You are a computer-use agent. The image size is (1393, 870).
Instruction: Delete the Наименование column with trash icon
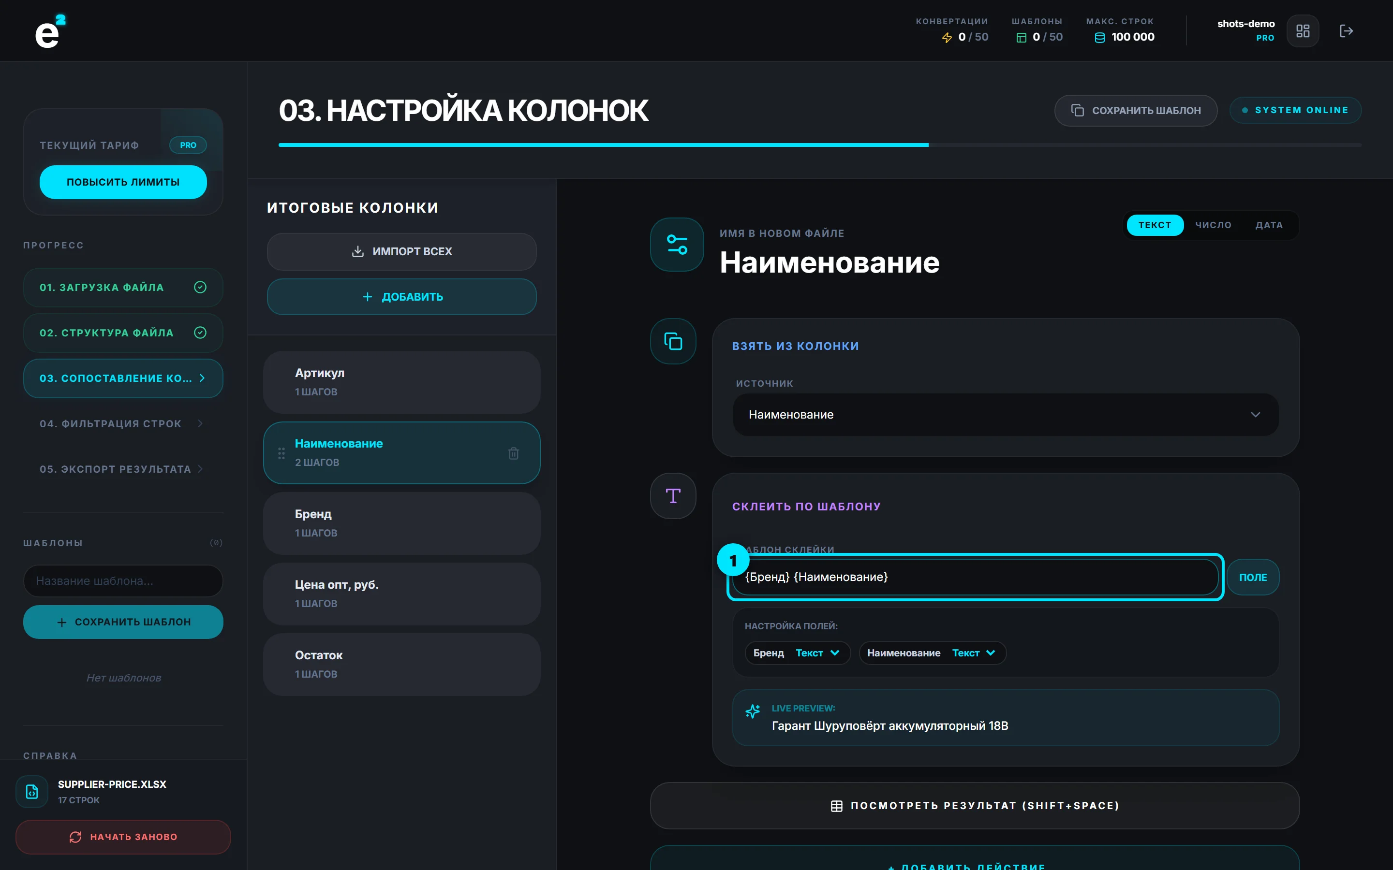point(514,453)
